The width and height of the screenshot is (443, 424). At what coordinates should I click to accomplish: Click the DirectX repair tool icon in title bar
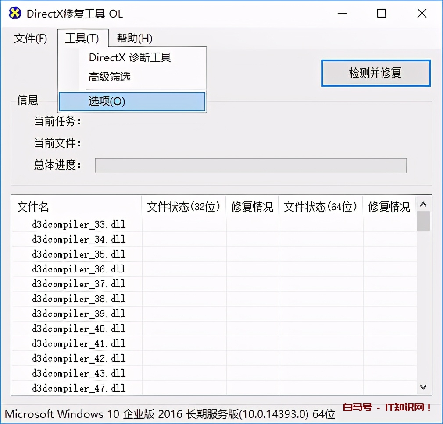click(14, 14)
